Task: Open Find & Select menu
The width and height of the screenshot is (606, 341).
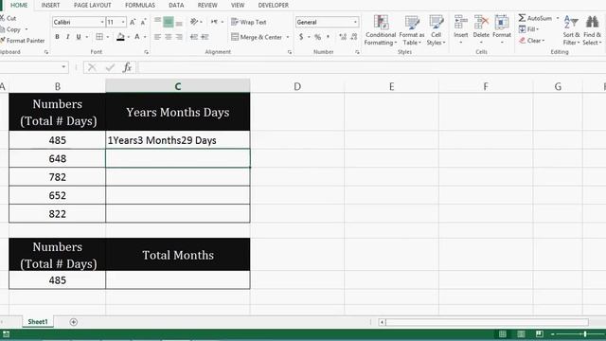Action: click(x=592, y=30)
